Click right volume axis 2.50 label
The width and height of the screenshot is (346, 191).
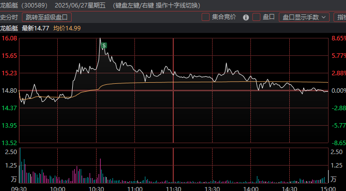337,152
